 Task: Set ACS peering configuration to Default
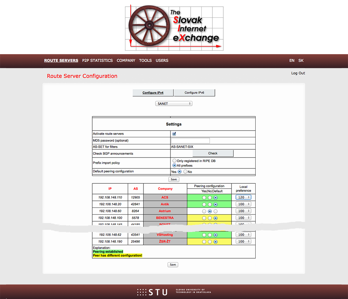216,198
